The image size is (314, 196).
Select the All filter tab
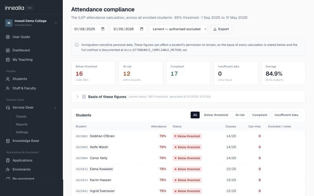pos(195,115)
